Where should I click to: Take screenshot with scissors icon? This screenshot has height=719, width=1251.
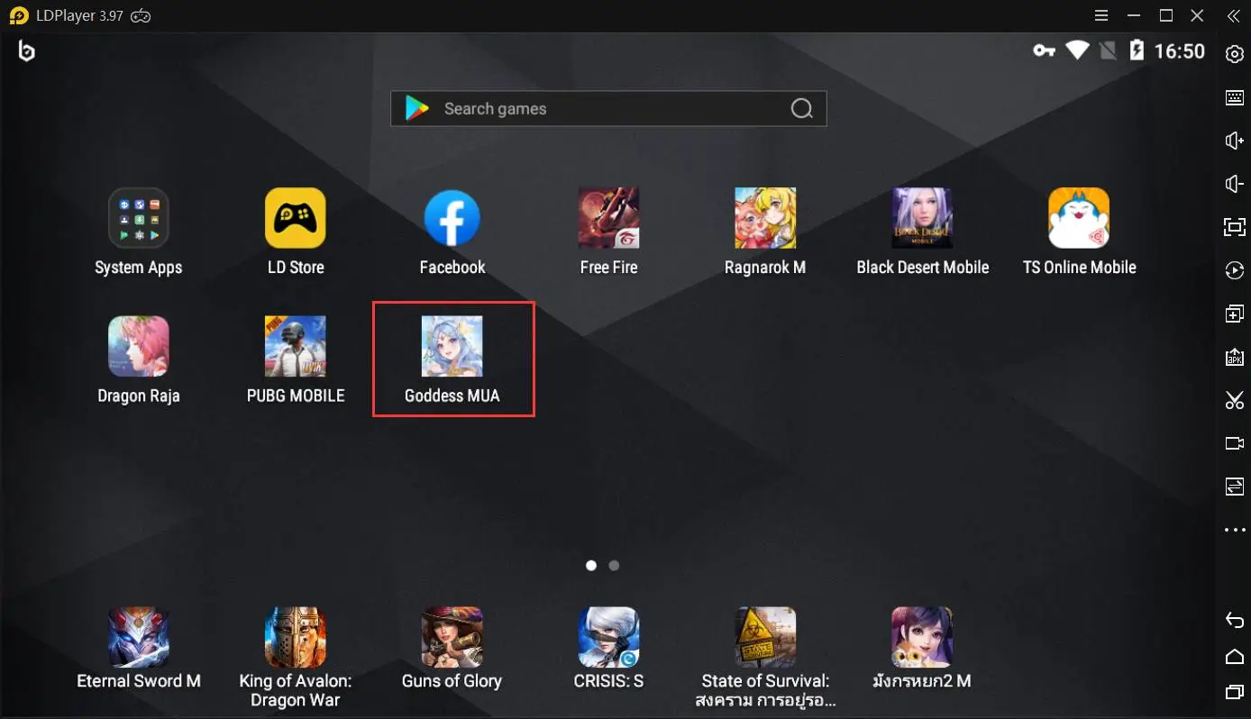pos(1235,400)
